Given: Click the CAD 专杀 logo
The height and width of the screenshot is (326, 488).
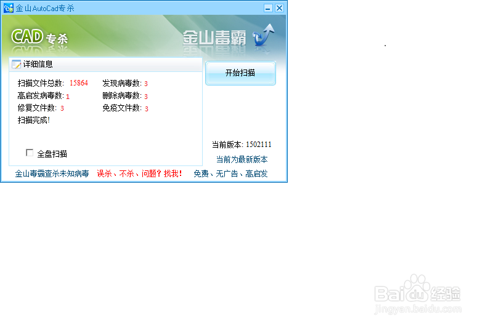Looking at the screenshot, I should point(39,38).
